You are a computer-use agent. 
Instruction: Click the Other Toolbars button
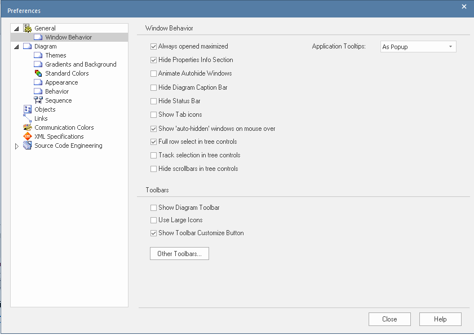coord(179,253)
